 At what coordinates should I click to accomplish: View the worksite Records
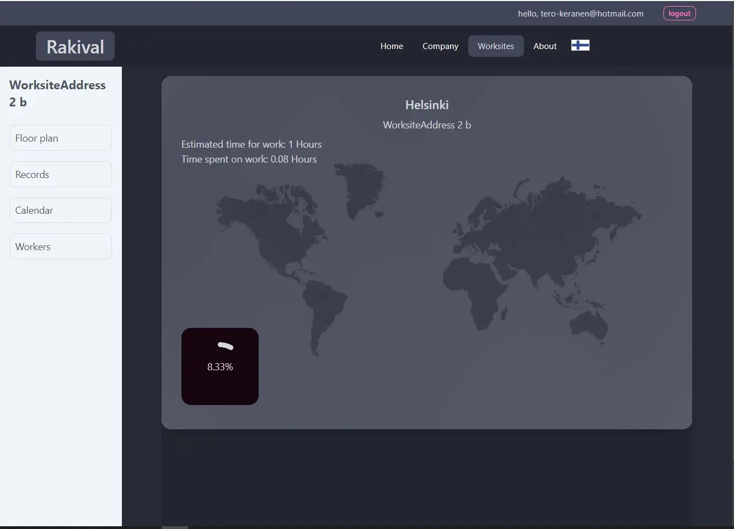click(61, 174)
